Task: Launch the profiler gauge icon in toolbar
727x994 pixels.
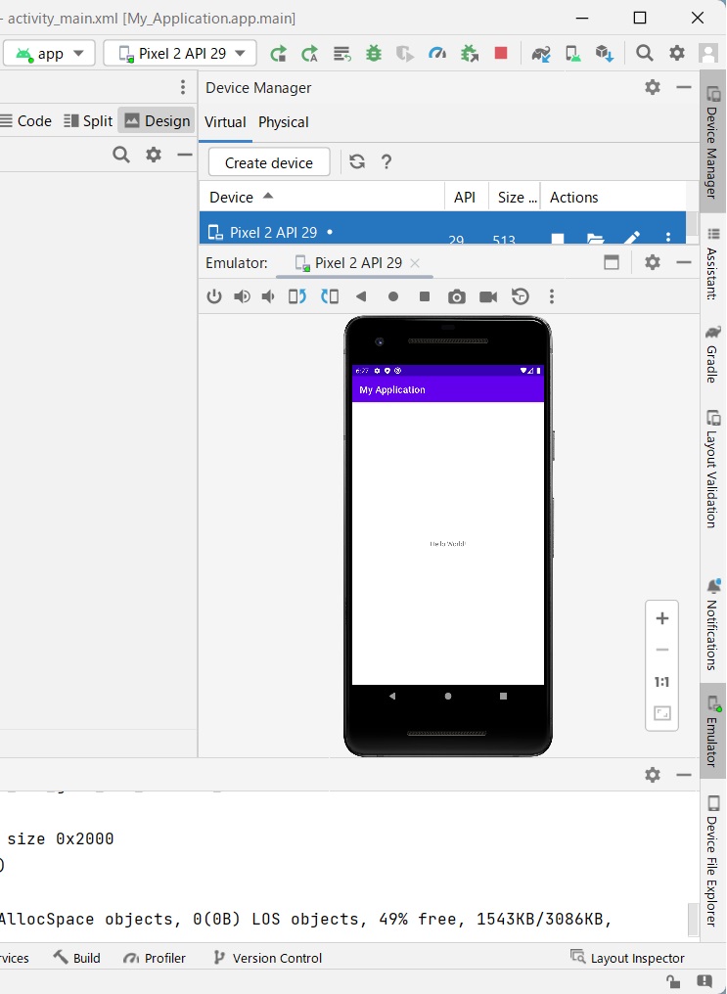Action: point(437,53)
